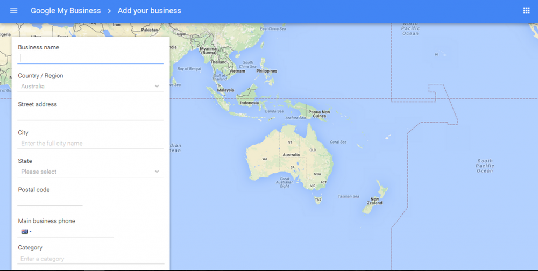Screen dimensions: 538x271
Task: Click the TAS label on map
Action: point(318,199)
